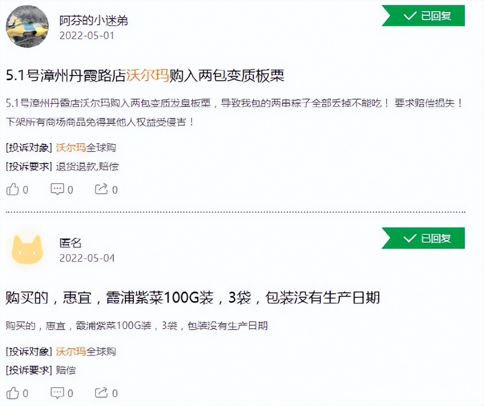Screen dimensions: 484x406
Task: Open complaint title about 变质板栗
Action: pos(145,76)
